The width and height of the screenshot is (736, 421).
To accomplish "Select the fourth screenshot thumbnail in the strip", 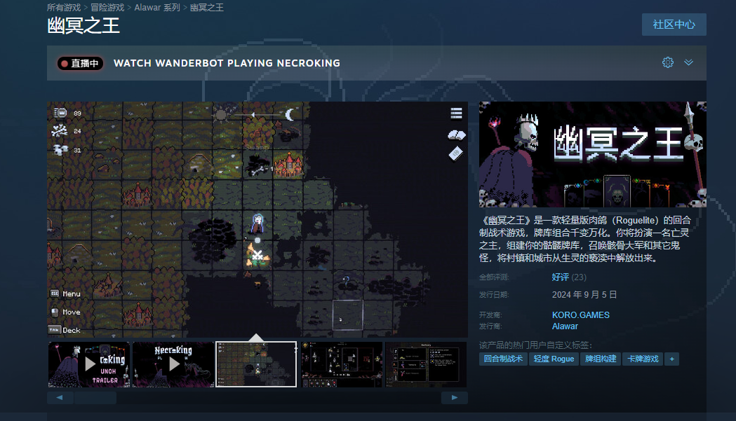I will (x=341, y=364).
